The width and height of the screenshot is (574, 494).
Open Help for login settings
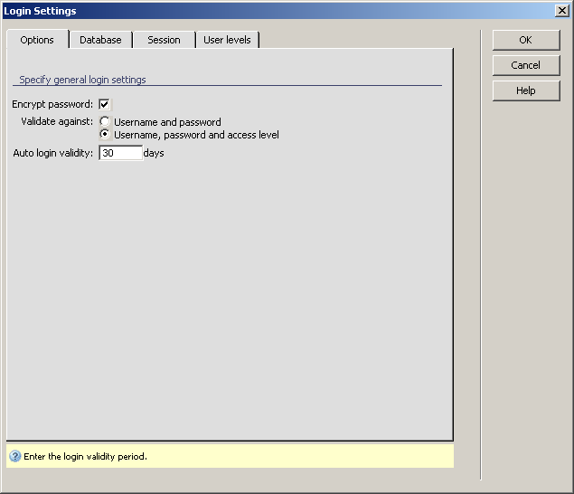coord(525,90)
